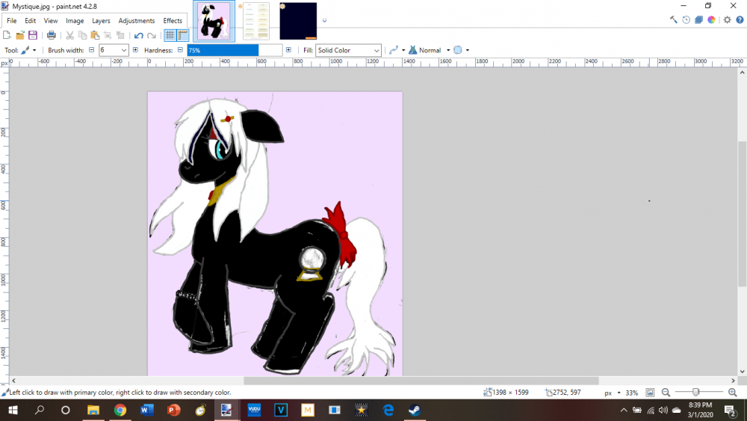Select the dark blue image thumbnail

(x=298, y=21)
